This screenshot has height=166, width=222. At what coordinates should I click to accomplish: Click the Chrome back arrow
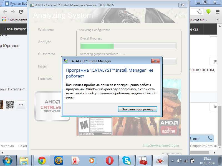(5, 12)
